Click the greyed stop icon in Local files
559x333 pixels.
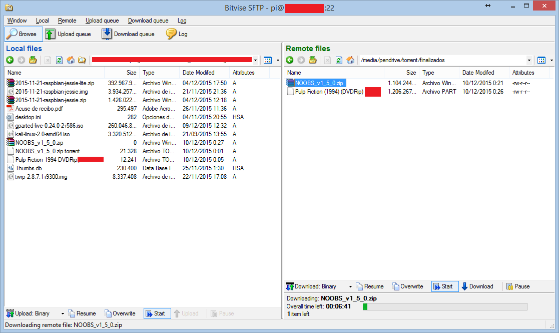pyautogui.click(x=48, y=60)
